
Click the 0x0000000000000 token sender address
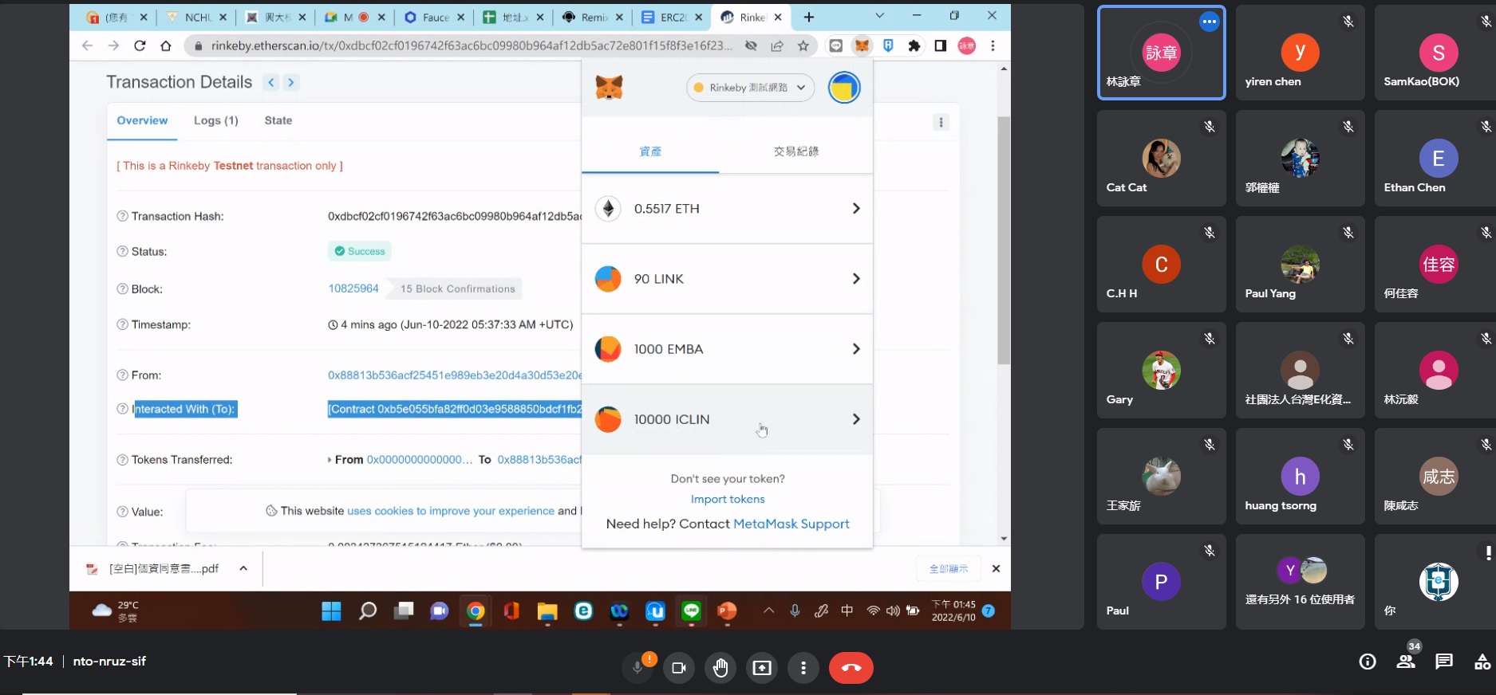coord(420,460)
